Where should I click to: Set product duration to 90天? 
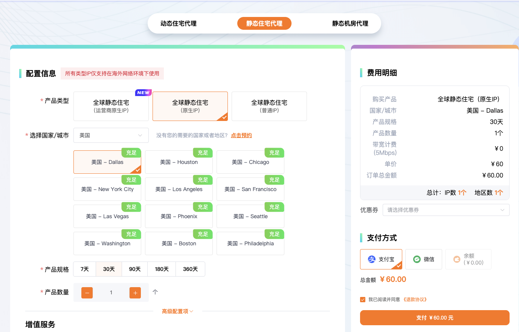135,269
